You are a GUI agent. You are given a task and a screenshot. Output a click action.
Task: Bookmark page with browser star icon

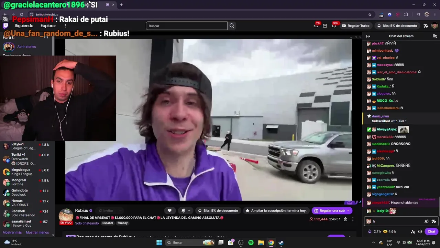[370, 14]
